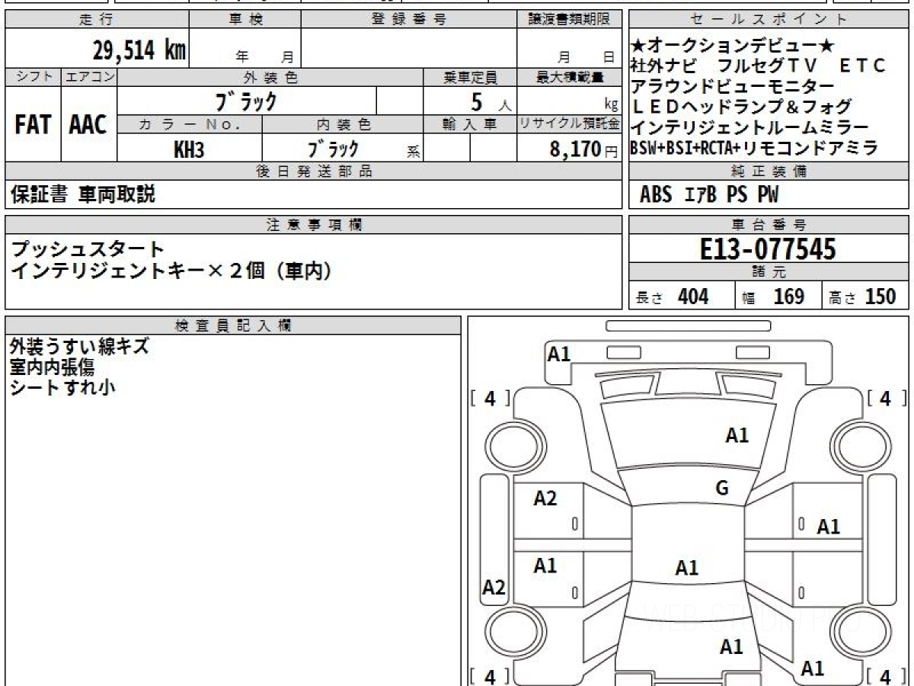Screen dimensions: 914x686
Task: Click the シフト label
Action: [33, 77]
